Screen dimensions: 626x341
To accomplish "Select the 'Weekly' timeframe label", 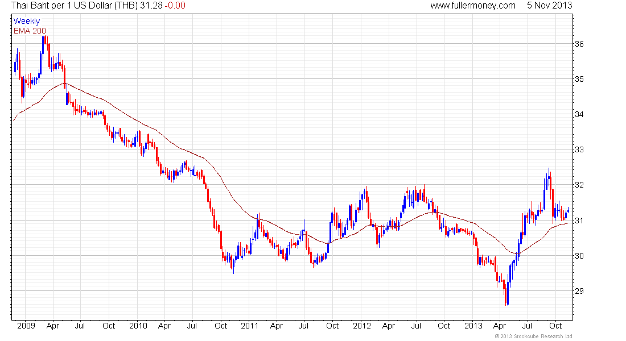I will point(27,21).
